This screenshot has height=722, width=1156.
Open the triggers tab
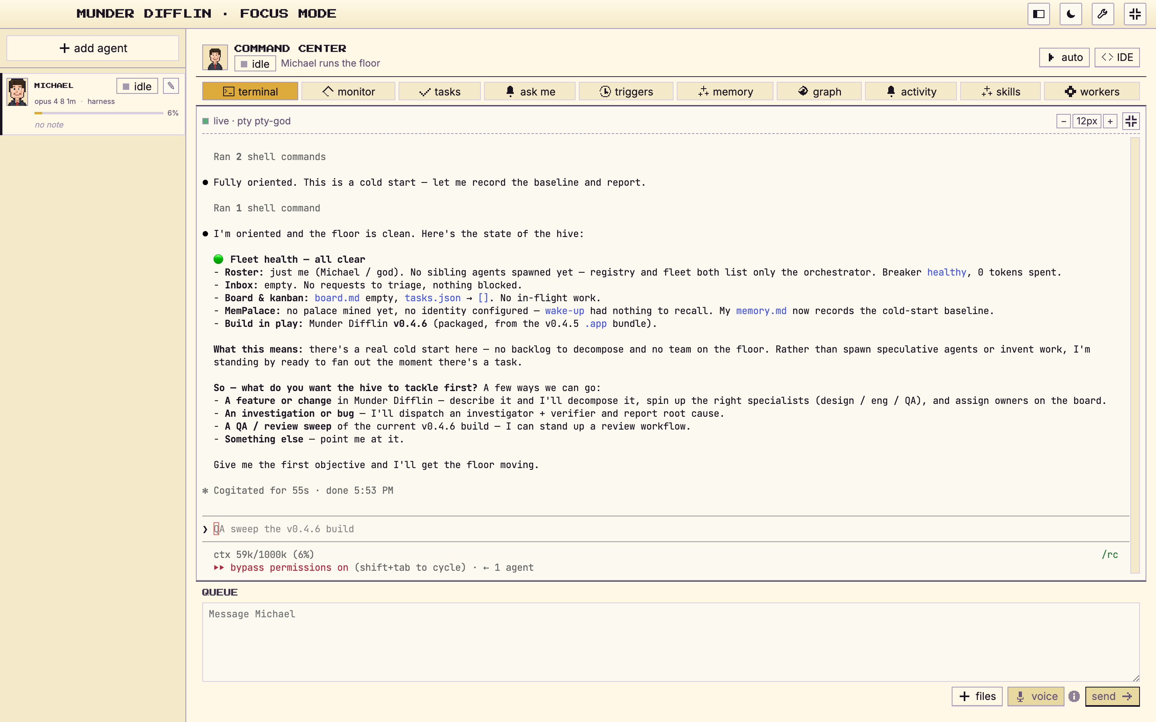(626, 92)
